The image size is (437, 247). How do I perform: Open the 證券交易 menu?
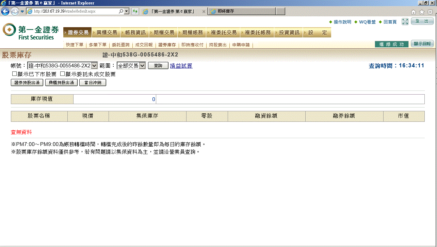point(78,33)
